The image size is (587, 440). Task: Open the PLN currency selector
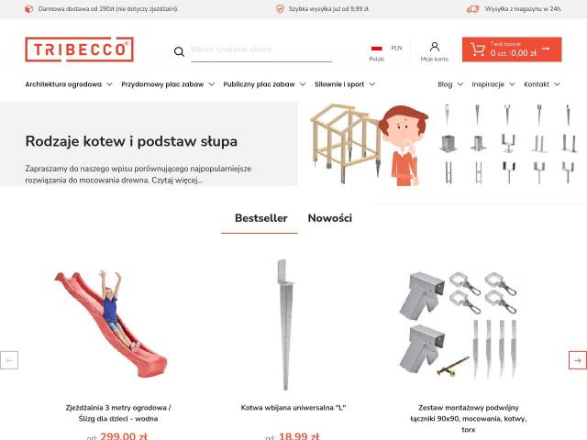click(396, 48)
